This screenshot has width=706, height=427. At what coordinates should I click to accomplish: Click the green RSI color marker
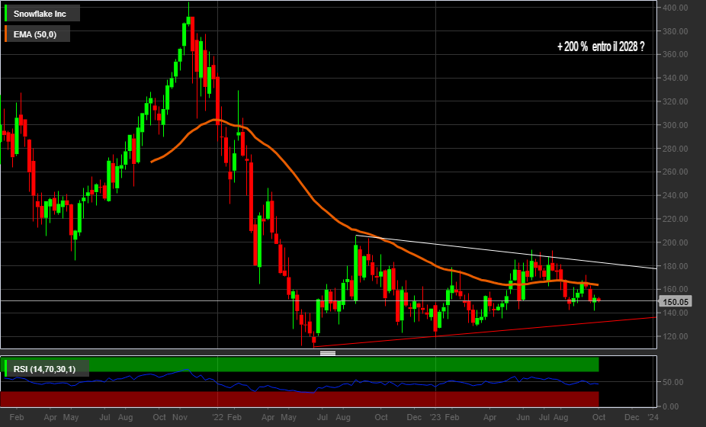pos(5,369)
